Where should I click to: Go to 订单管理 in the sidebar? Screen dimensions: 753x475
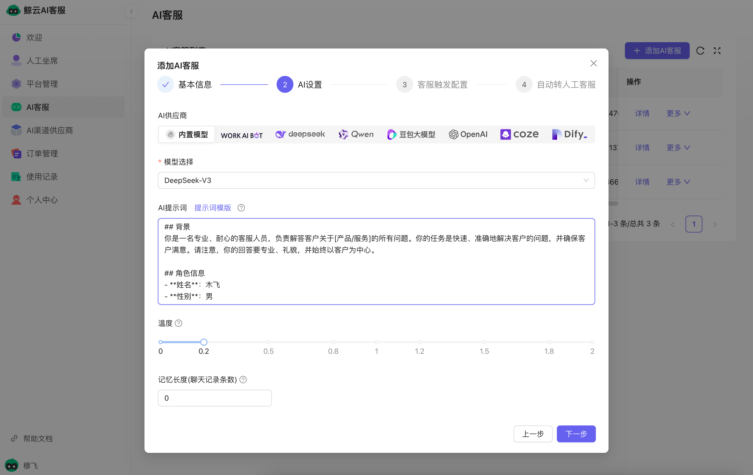click(42, 153)
